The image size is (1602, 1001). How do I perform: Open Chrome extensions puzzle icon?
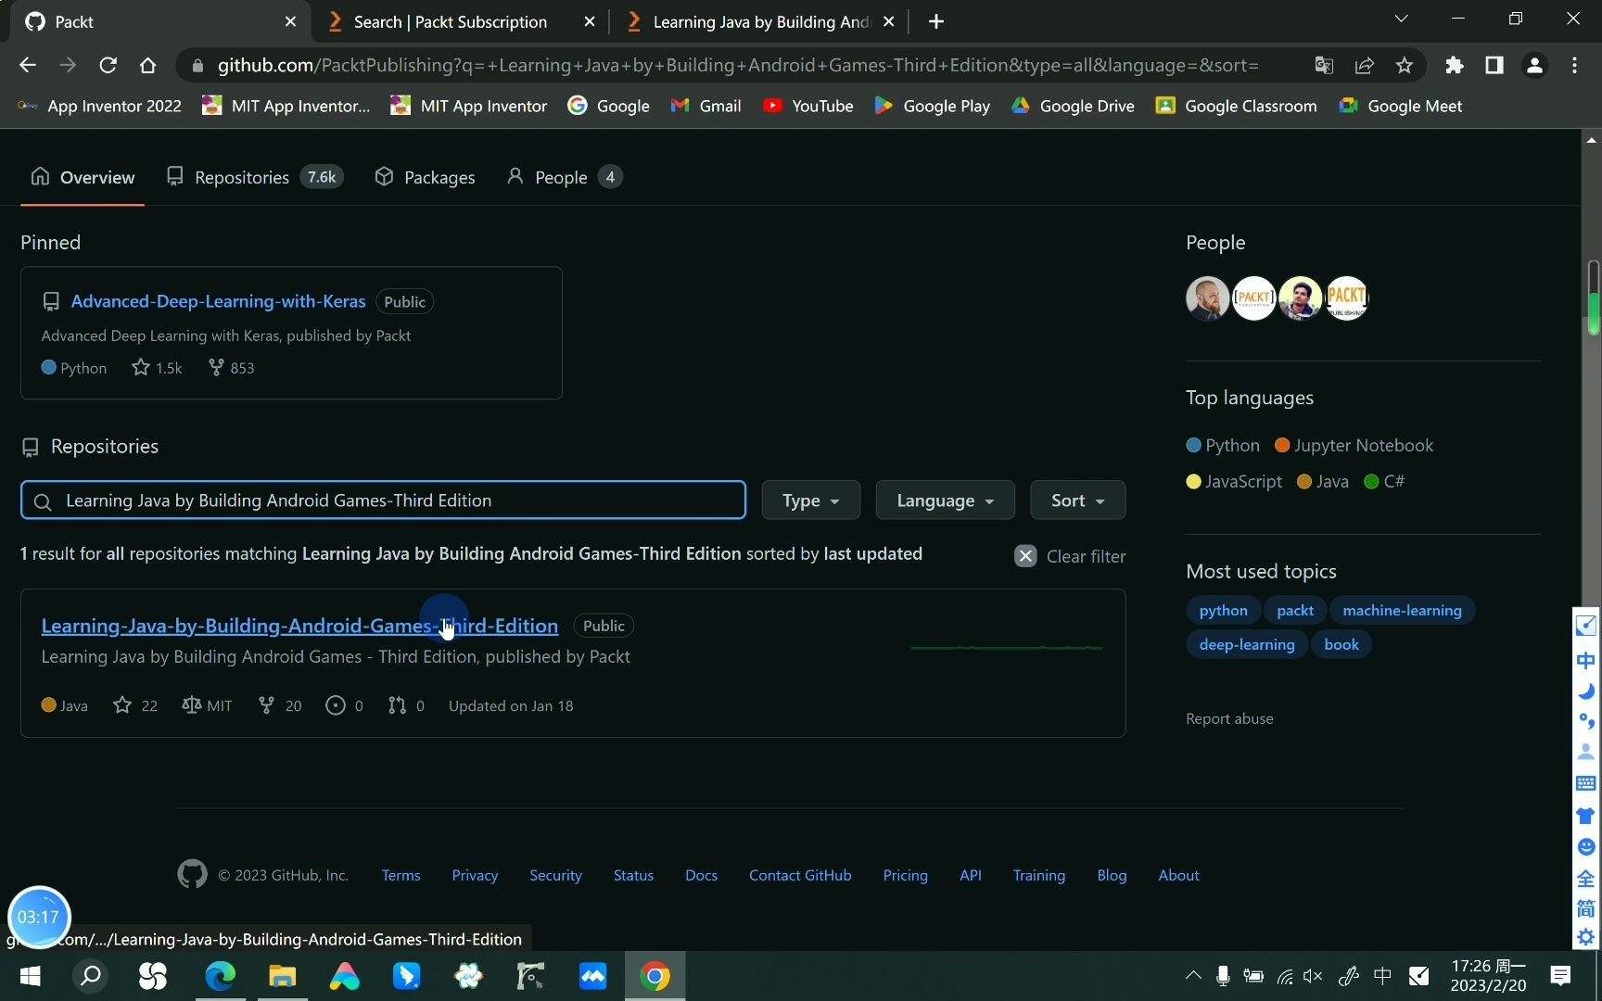[1454, 65]
